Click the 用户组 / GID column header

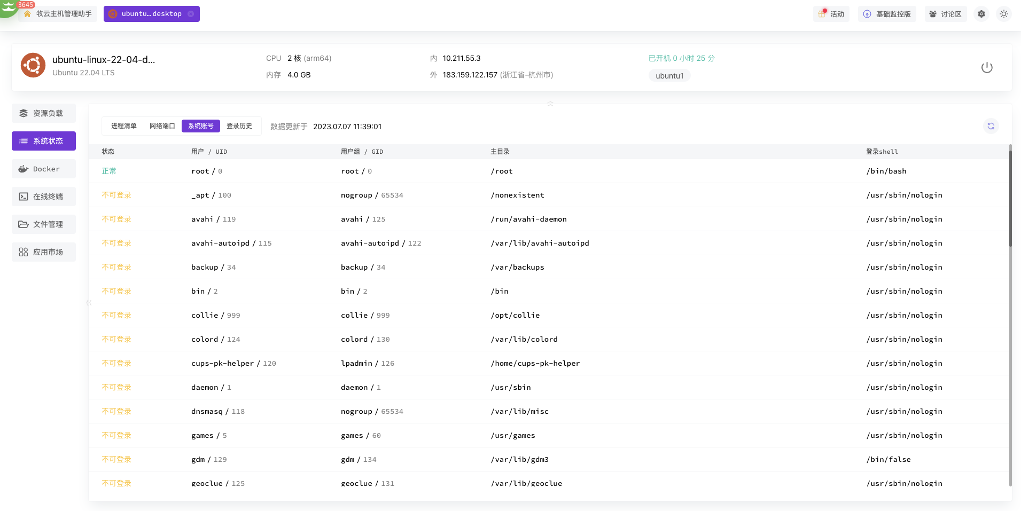[x=362, y=152]
